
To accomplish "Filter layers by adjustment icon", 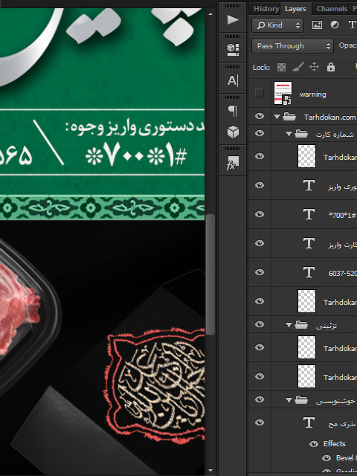I will (x=335, y=25).
